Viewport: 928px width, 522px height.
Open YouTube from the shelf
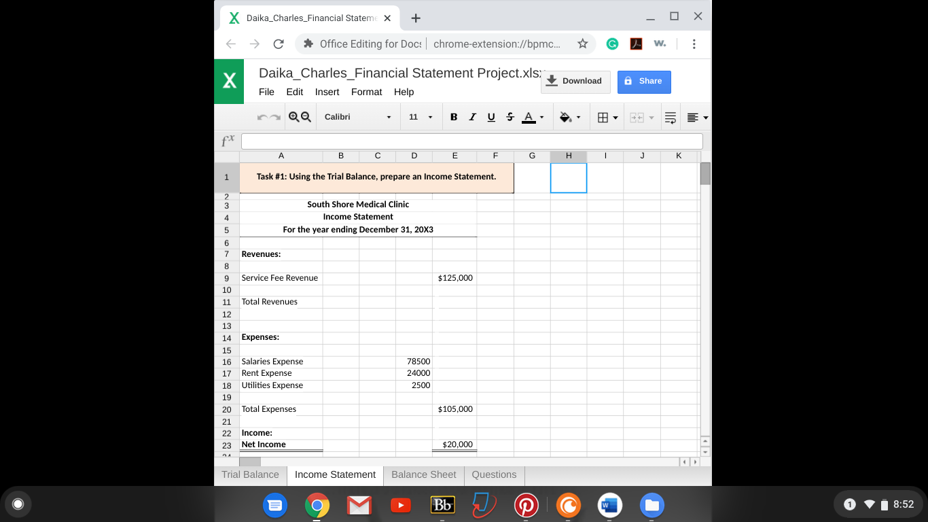point(401,505)
